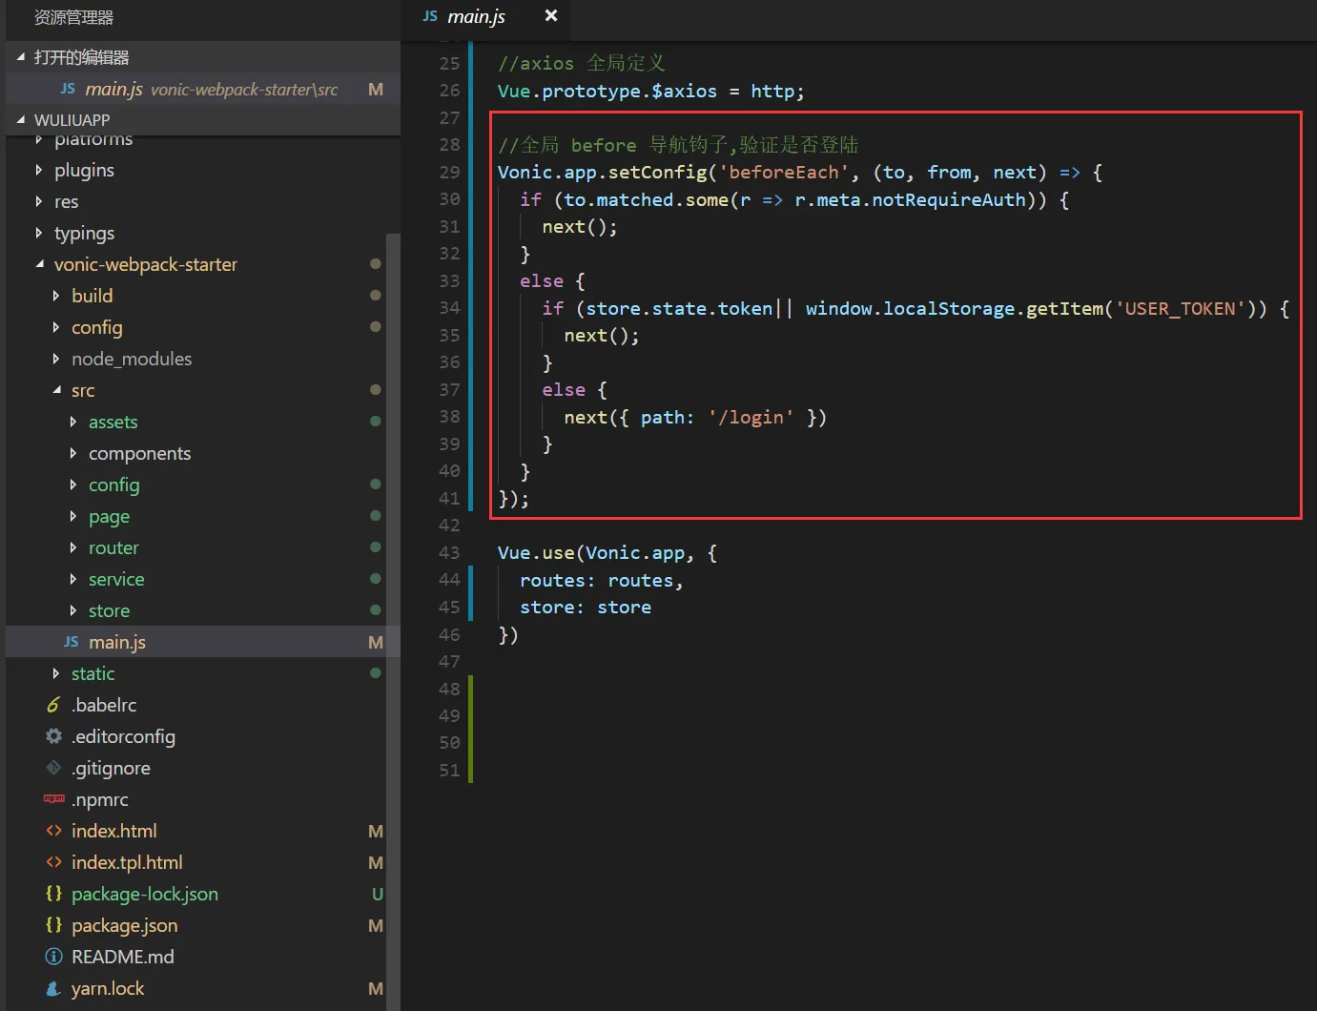Viewport: 1317px width, 1011px height.
Task: Place cursor on '/login' path string
Action: [751, 417]
